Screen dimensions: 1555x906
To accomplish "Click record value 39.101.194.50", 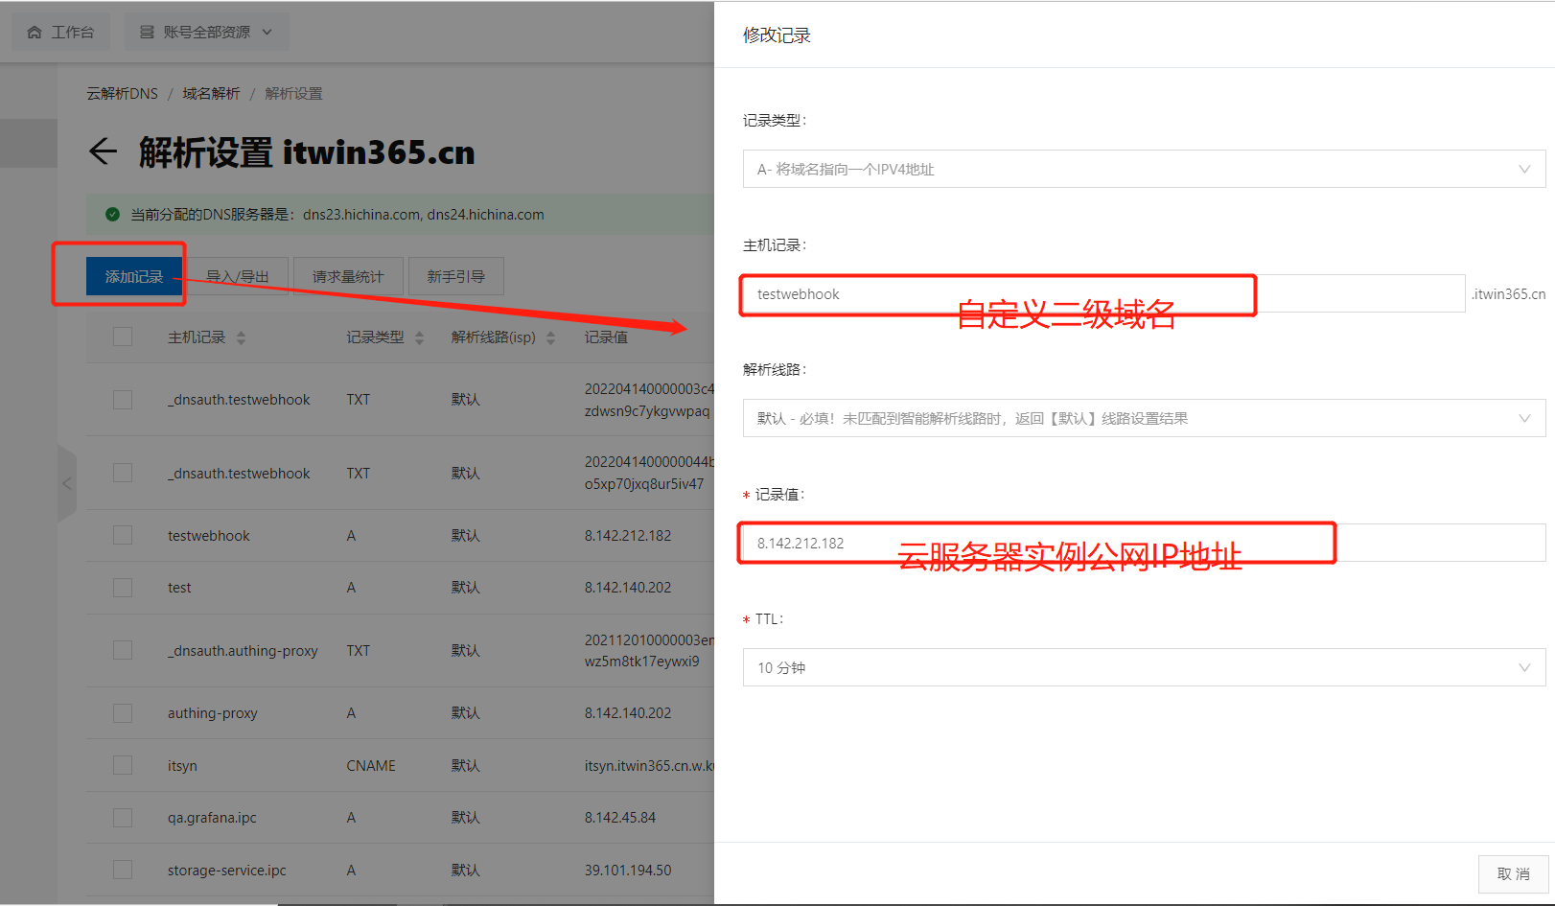I will tap(628, 871).
